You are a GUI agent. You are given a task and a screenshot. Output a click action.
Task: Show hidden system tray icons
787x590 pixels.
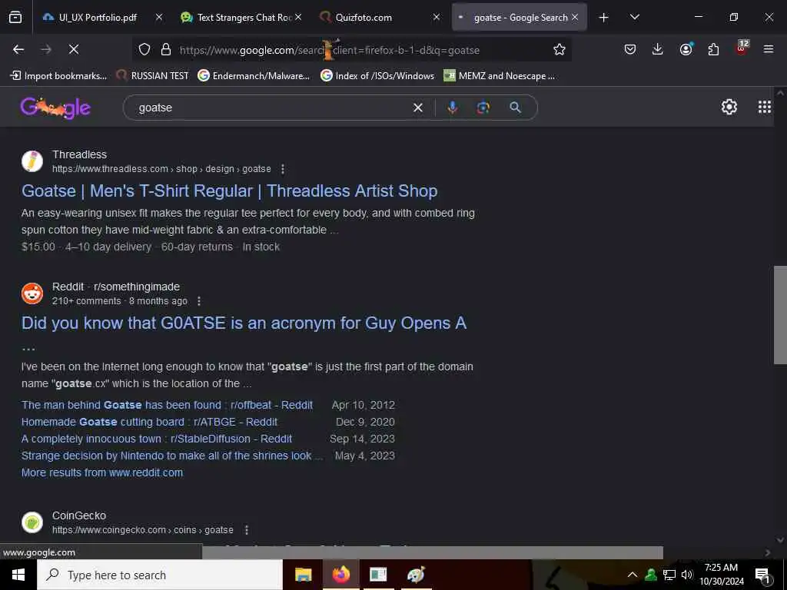click(x=633, y=575)
